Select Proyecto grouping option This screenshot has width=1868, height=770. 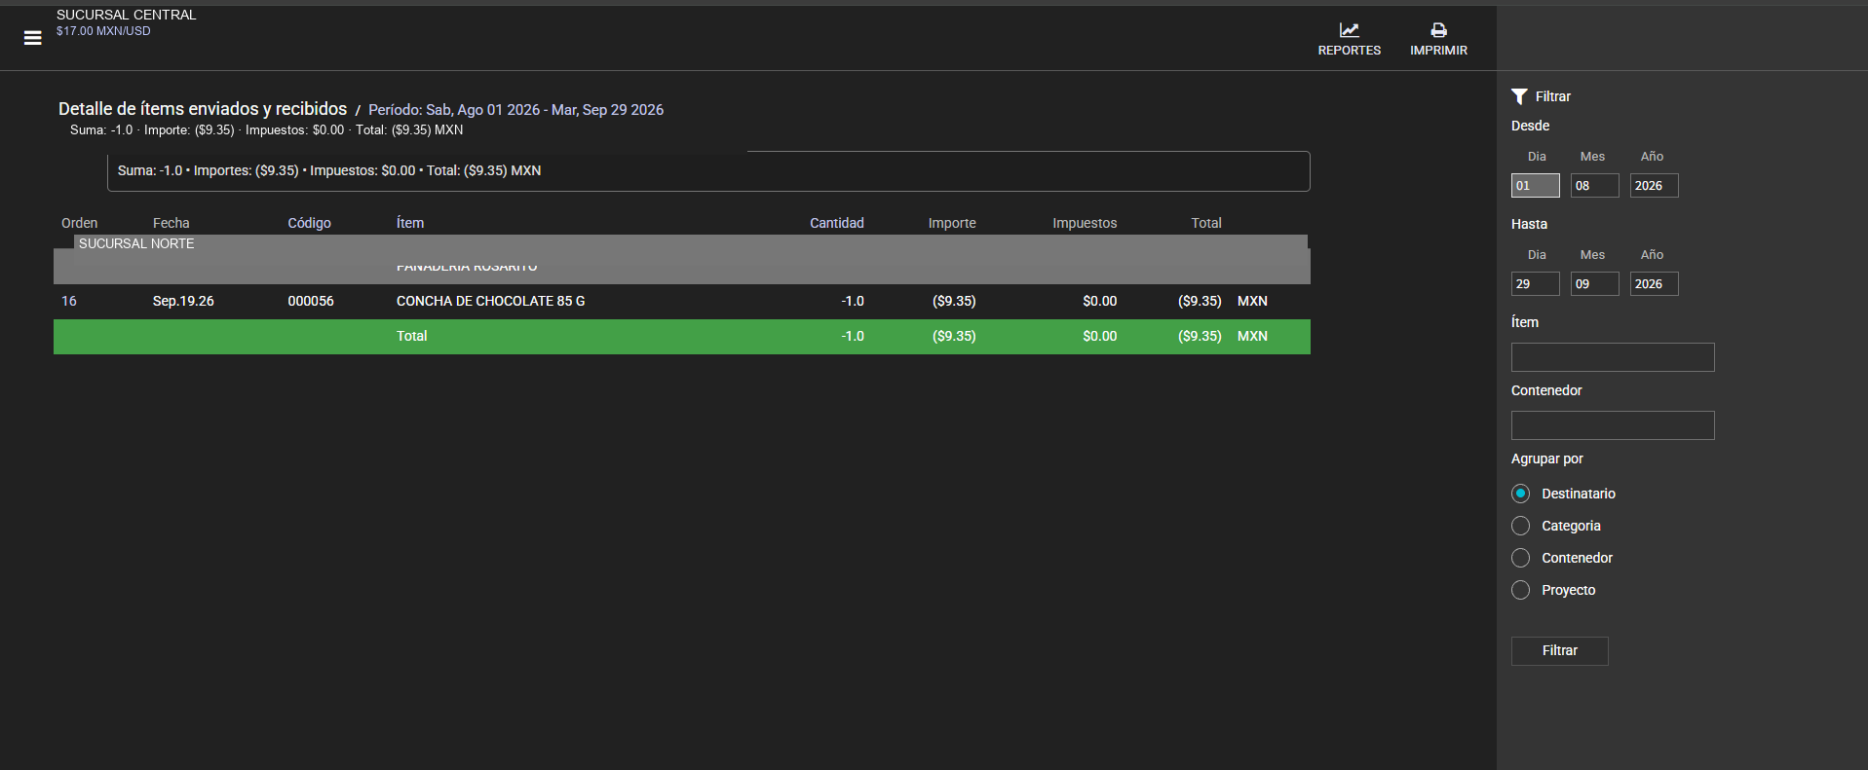click(x=1520, y=590)
